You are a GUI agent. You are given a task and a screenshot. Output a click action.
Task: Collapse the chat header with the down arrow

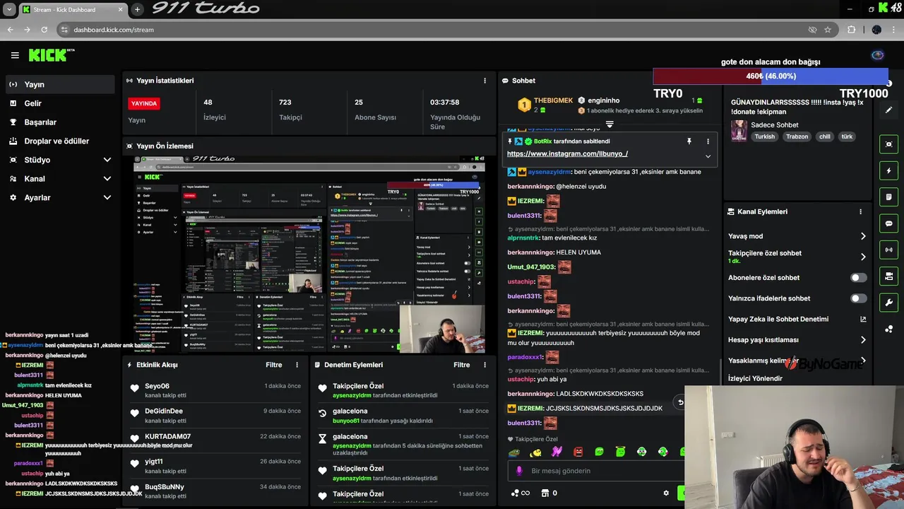pyautogui.click(x=609, y=124)
